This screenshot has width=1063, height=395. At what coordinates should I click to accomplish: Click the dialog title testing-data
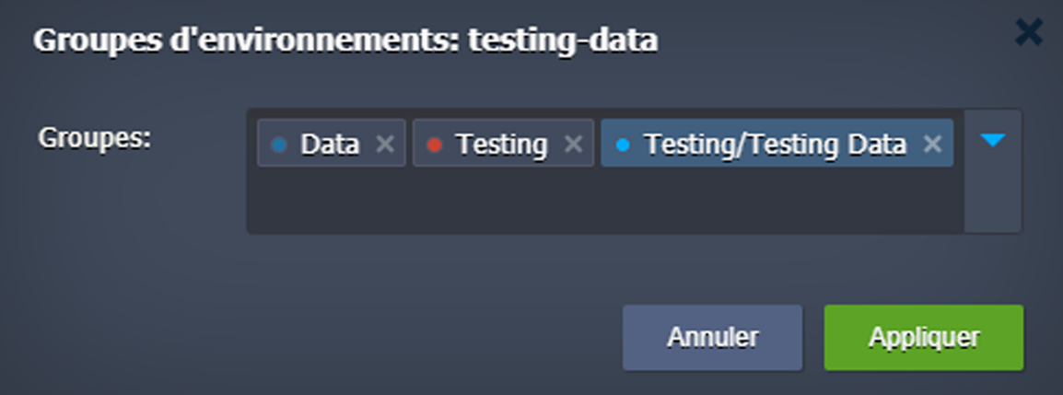(564, 41)
